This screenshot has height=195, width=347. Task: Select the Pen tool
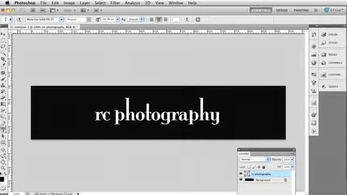[x=3, y=123]
